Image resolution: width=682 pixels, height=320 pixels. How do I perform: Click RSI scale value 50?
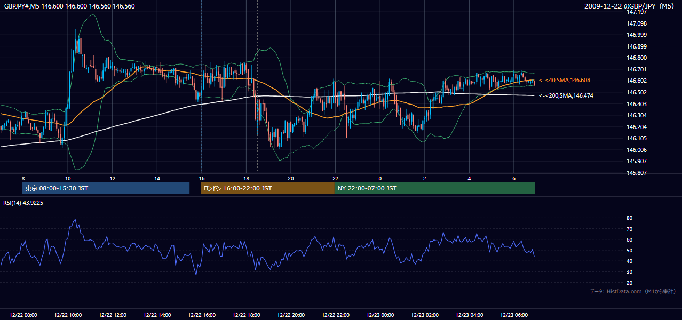[x=630, y=250]
